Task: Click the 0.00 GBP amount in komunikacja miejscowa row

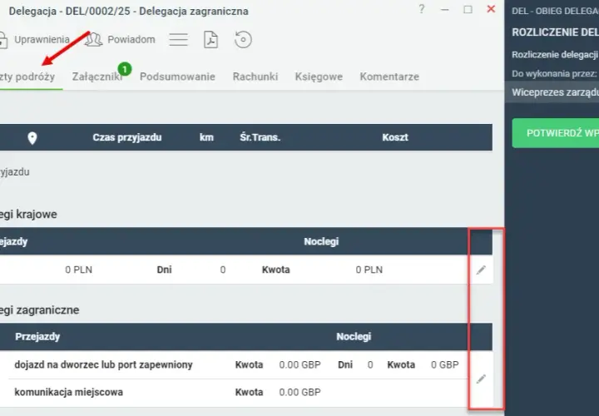Action: (x=299, y=393)
